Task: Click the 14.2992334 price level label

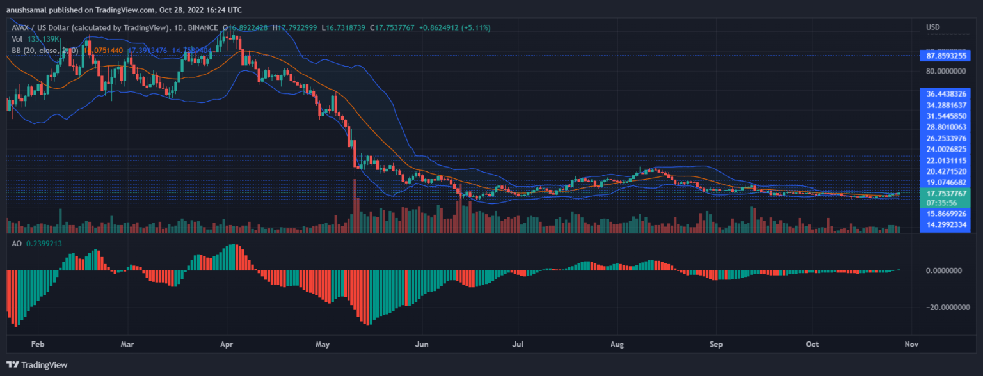Action: pyautogui.click(x=946, y=225)
